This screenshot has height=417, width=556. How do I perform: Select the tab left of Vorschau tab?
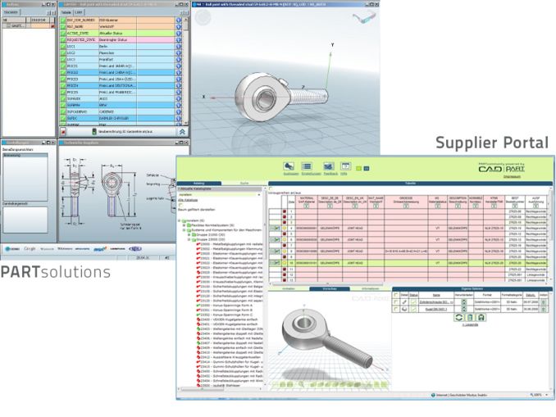point(289,288)
